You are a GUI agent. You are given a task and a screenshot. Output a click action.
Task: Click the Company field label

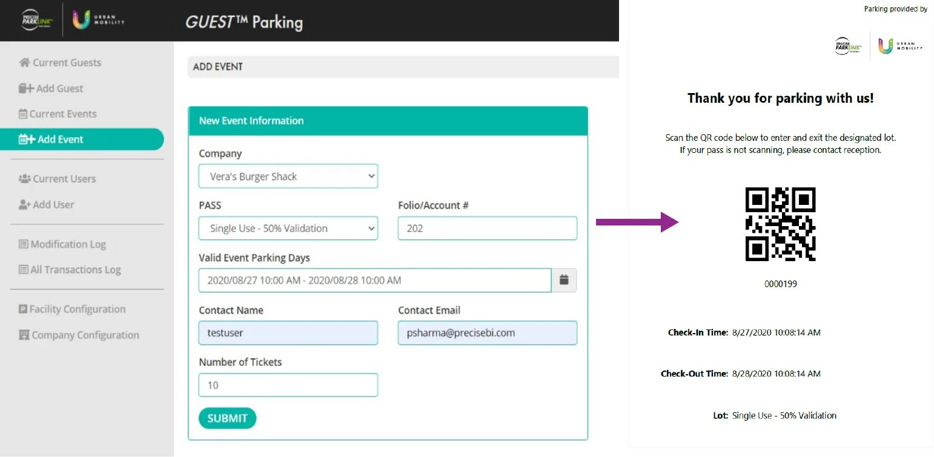pyautogui.click(x=220, y=154)
